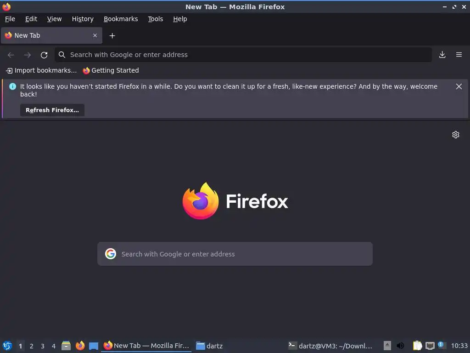
Task: Switch to workspace 3
Action: coord(43,346)
